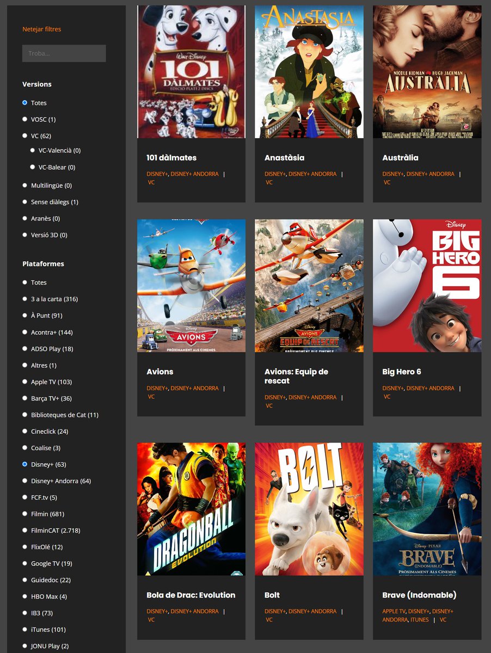The image size is (491, 653).
Task: Click the VC tag under Anastàsia
Action: click(x=269, y=183)
